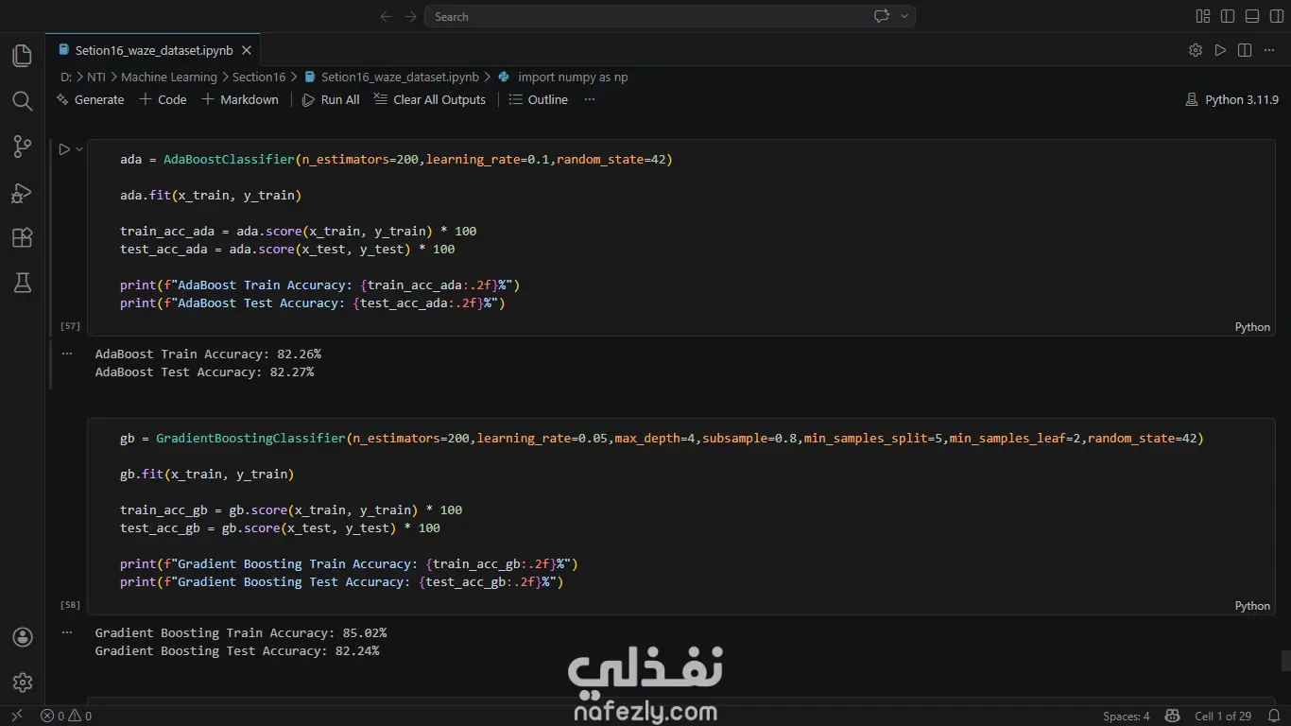Open the Testing flask view

point(22,283)
